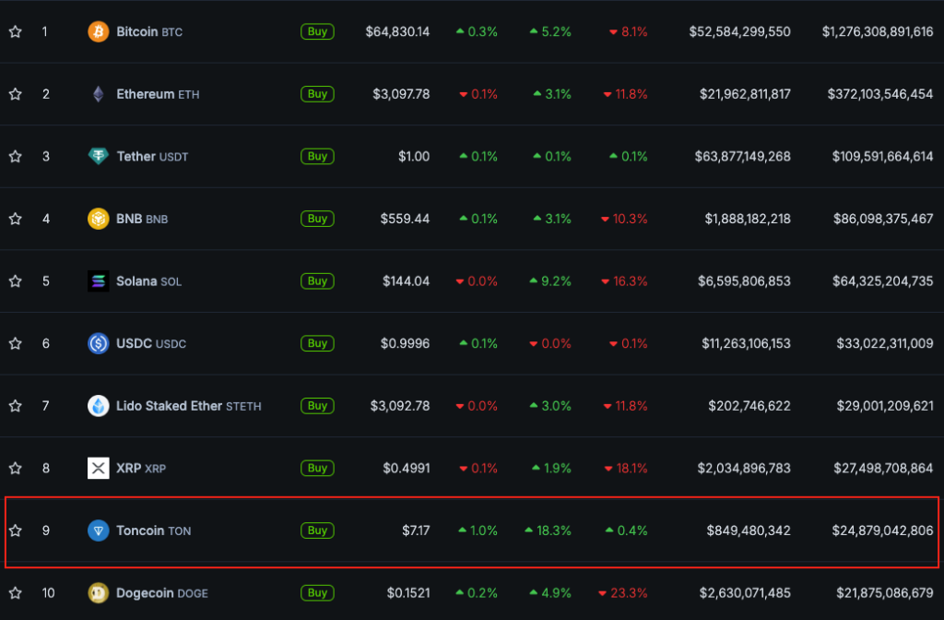Viewport: 944px width, 620px height.
Task: Click the USDC blue logo icon
Action: pos(98,343)
